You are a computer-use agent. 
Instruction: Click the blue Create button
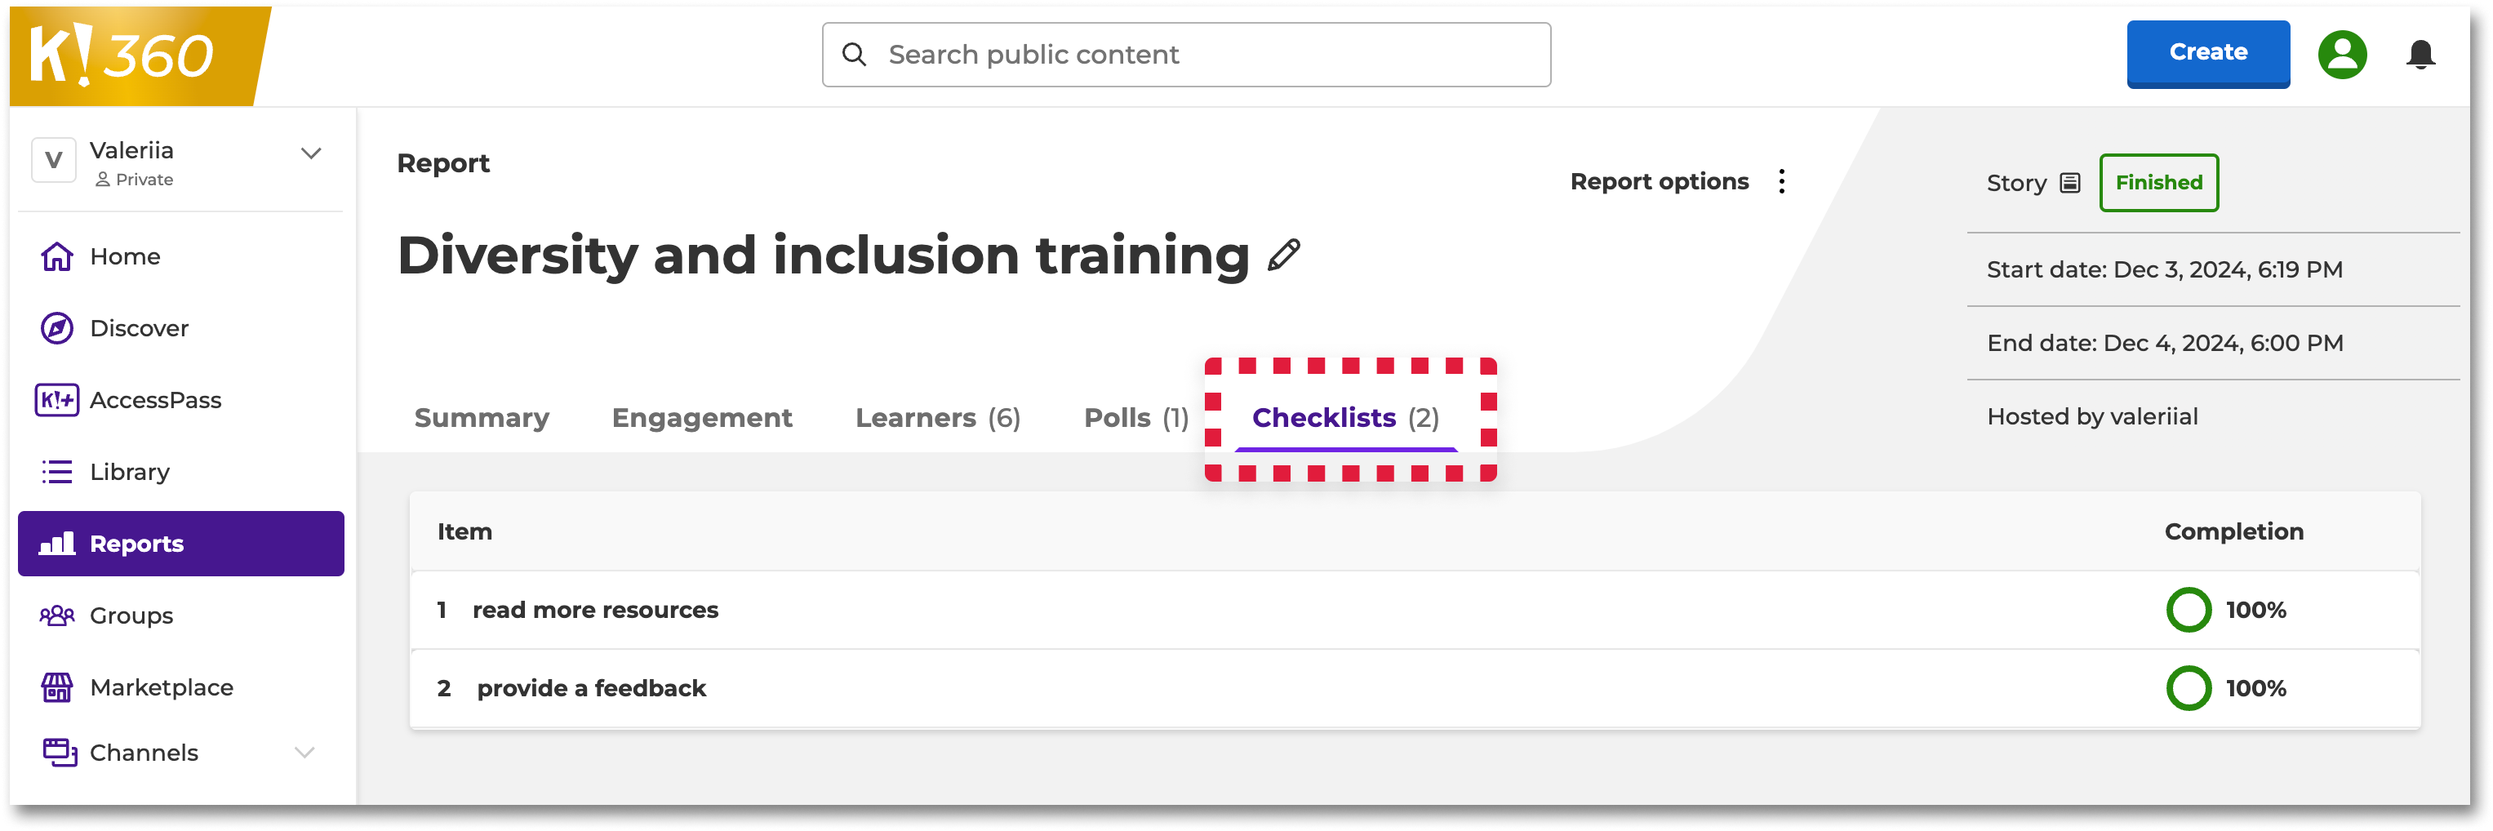coord(2206,53)
